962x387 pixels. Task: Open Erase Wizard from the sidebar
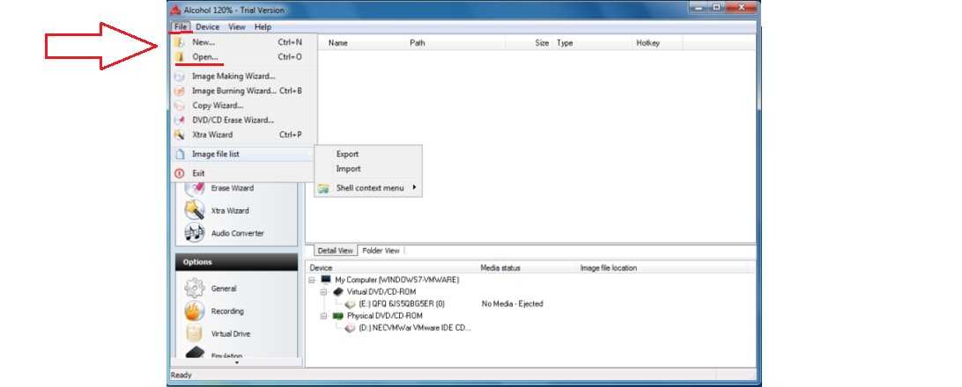[232, 188]
